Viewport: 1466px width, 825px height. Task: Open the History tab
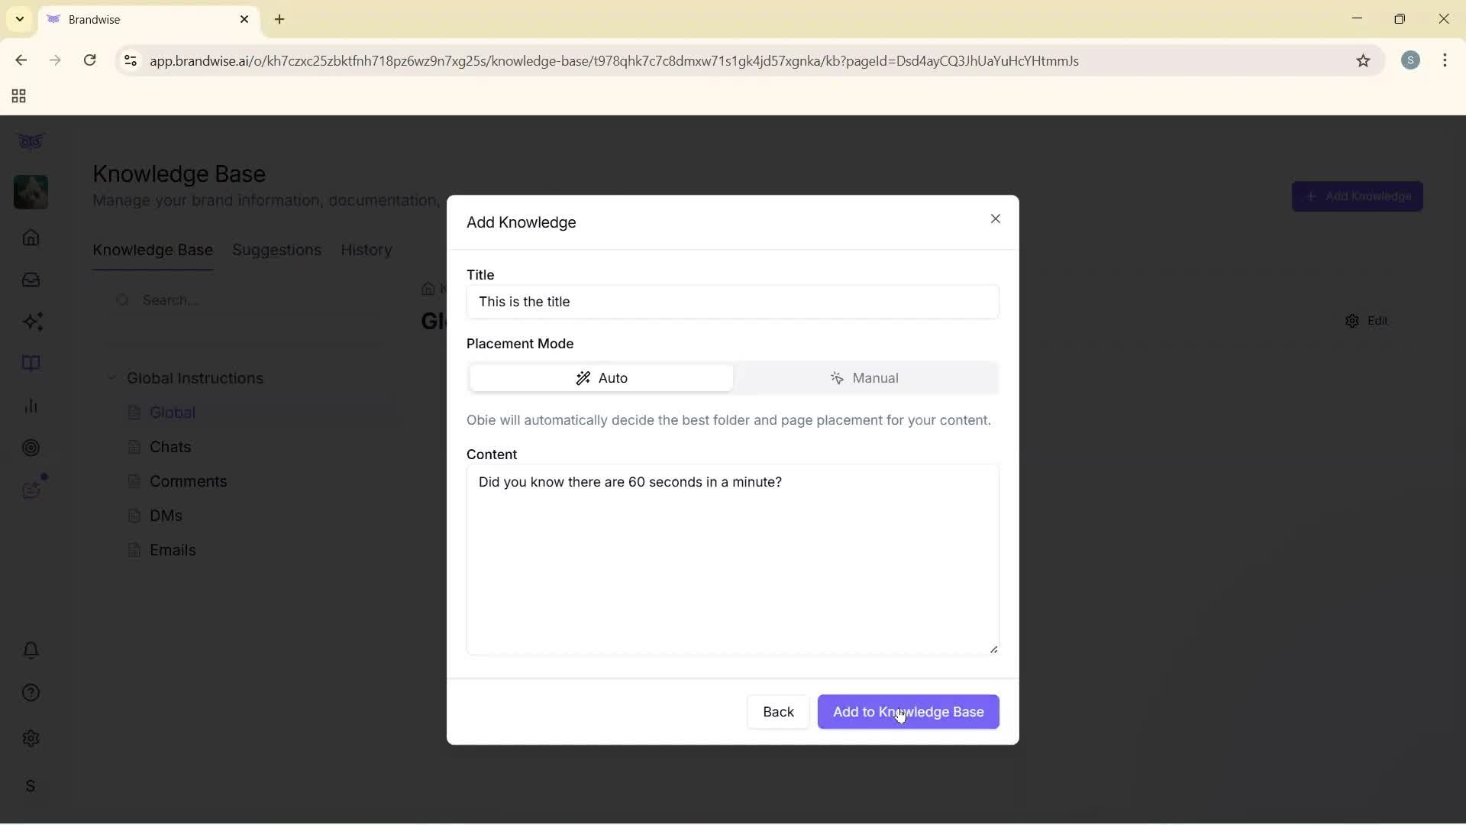tap(366, 250)
